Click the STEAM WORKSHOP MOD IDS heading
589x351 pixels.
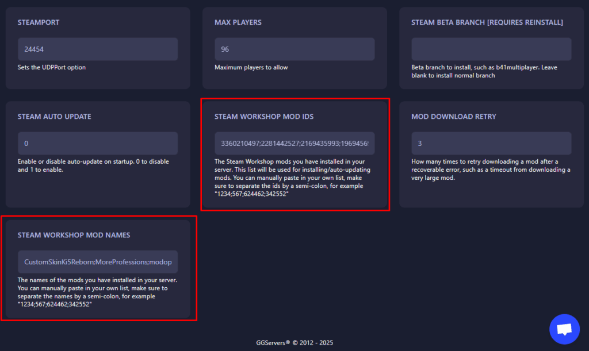click(x=264, y=117)
